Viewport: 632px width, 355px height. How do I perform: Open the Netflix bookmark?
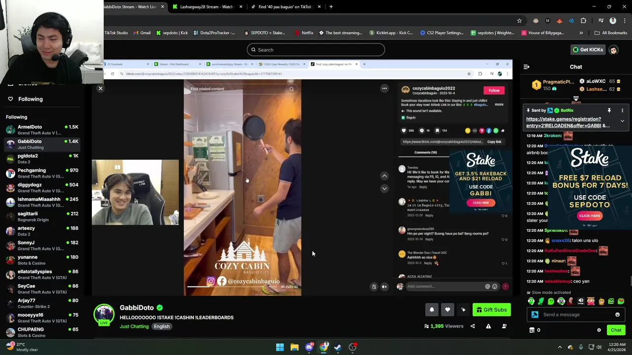pyautogui.click(x=304, y=33)
